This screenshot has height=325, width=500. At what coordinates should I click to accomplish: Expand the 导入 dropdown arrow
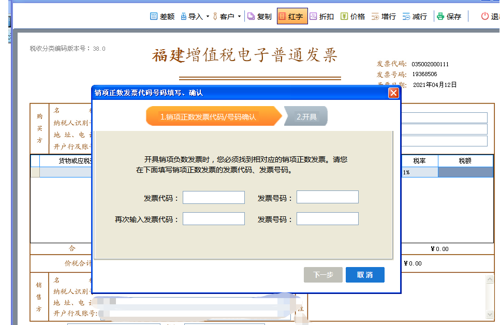[208, 17]
